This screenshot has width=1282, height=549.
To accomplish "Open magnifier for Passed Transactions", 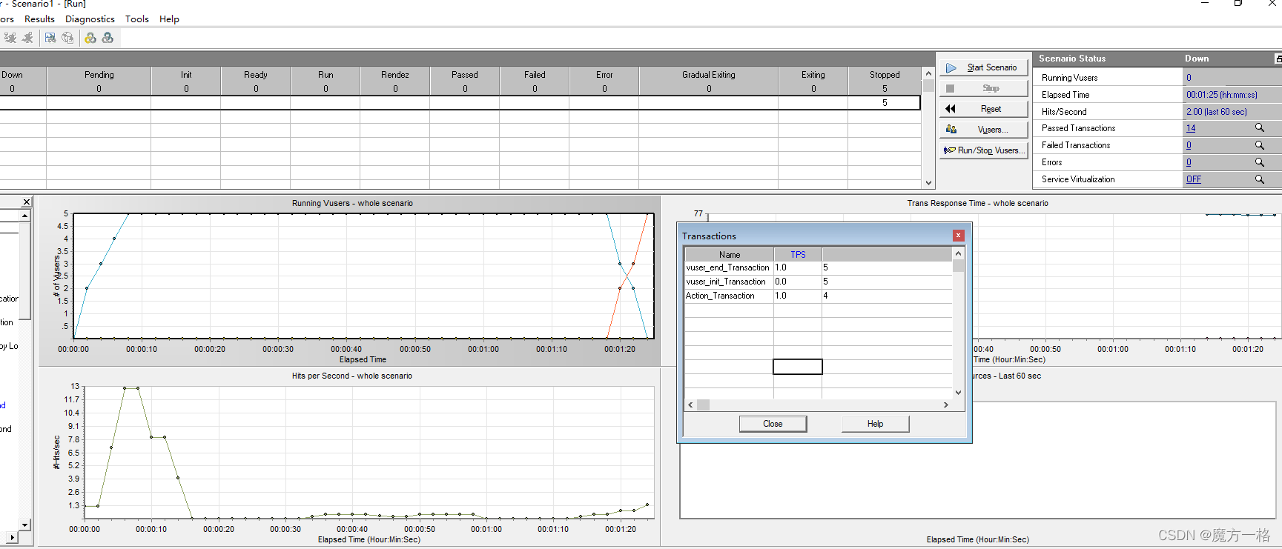I will point(1259,128).
